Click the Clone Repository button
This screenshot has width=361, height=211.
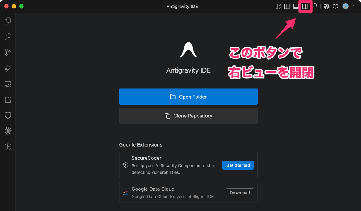pos(188,116)
